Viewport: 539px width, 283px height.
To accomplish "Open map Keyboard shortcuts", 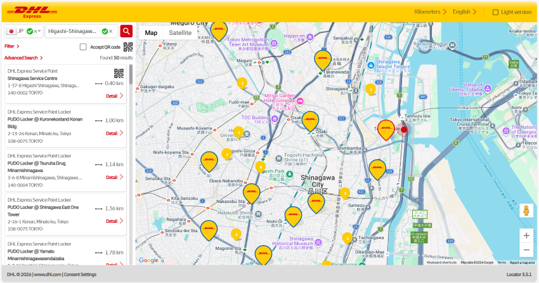I will 441,262.
